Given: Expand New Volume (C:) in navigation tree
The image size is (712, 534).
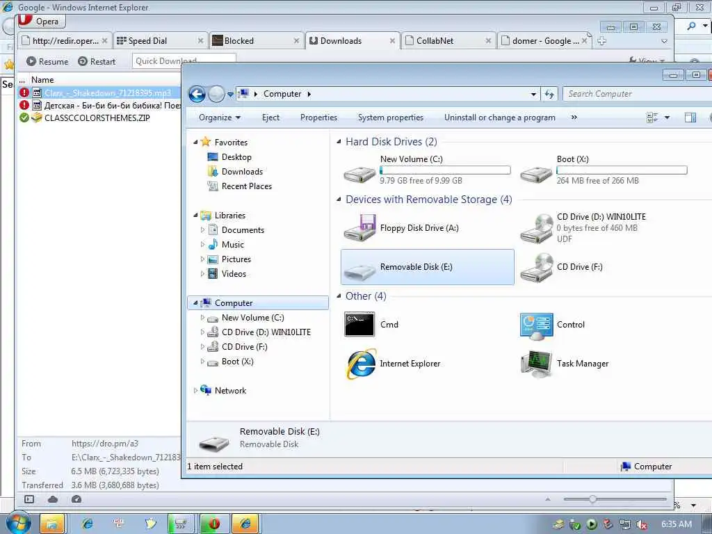Looking at the screenshot, I should tap(202, 318).
